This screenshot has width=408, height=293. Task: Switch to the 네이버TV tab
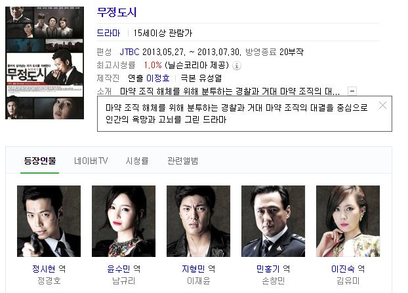[91, 161]
